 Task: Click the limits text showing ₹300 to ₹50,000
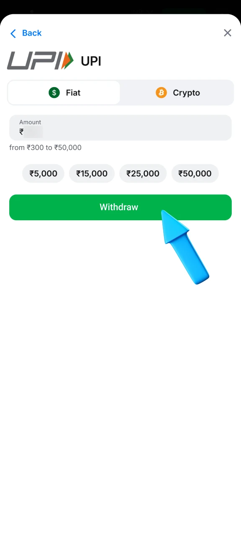[x=45, y=147]
